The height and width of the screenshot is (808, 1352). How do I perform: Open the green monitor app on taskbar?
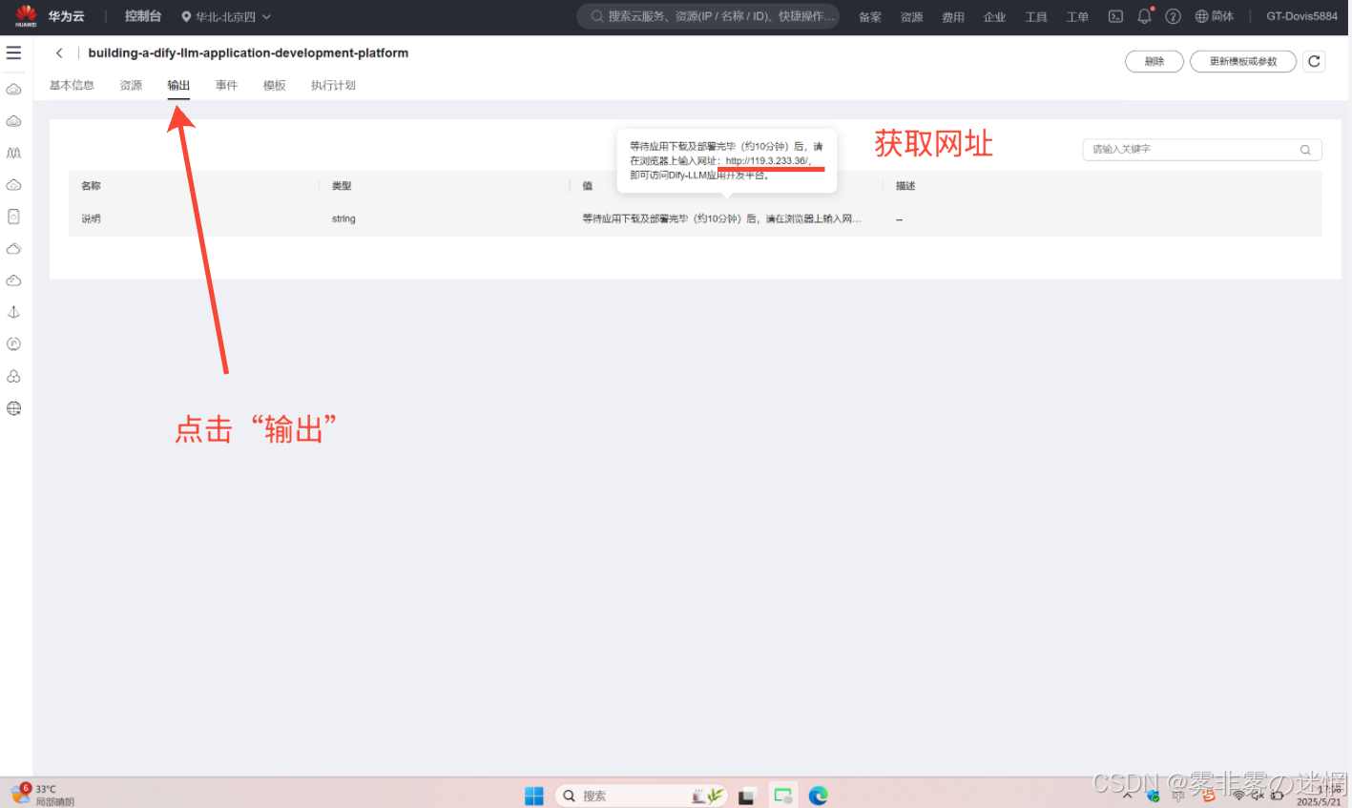[x=783, y=796]
